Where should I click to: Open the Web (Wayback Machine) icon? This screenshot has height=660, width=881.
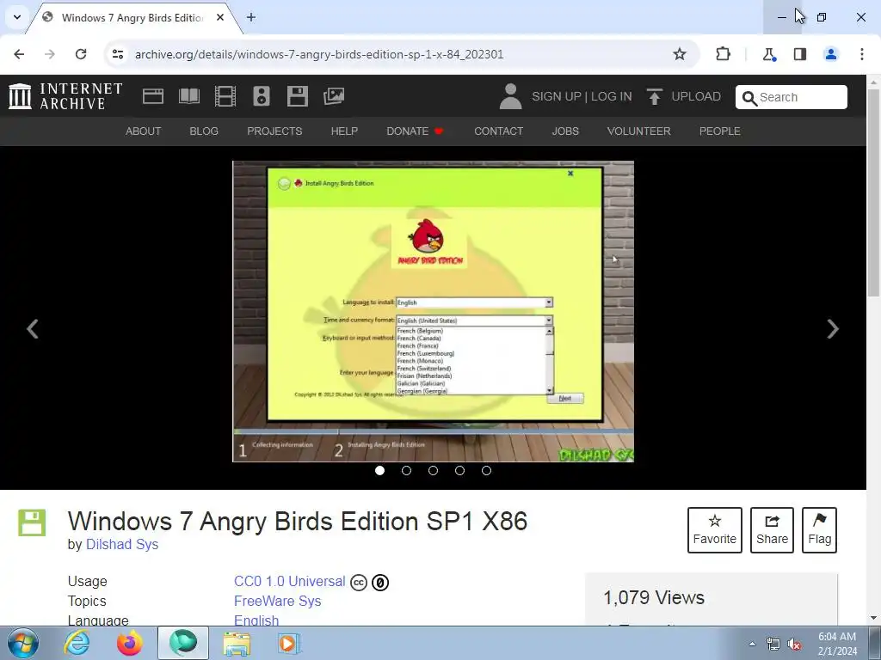coord(153,96)
